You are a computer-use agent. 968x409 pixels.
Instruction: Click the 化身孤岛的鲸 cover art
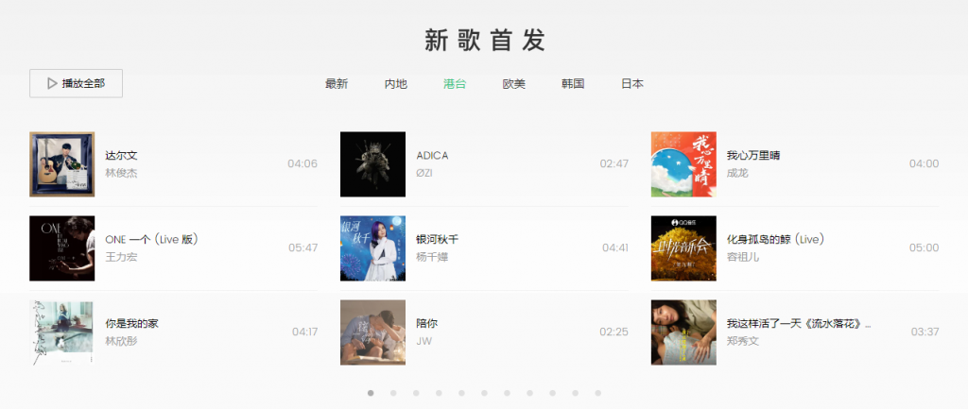[x=683, y=248]
